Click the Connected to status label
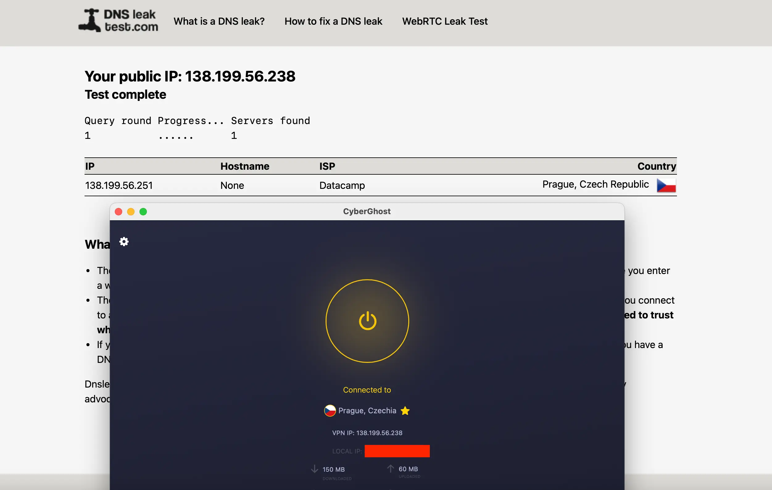This screenshot has height=490, width=772. point(367,390)
